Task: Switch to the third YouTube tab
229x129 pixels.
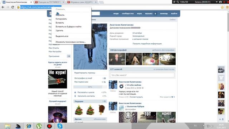Action: (82, 2)
